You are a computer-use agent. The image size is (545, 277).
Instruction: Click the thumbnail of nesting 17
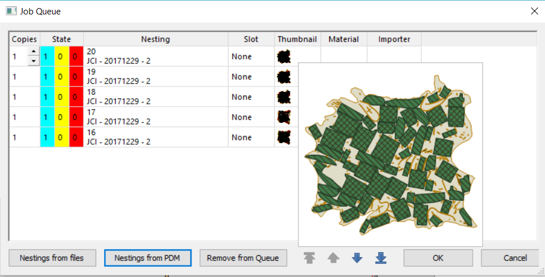tap(283, 117)
